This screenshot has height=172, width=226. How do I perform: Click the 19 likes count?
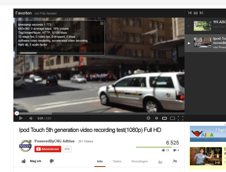[167, 150]
